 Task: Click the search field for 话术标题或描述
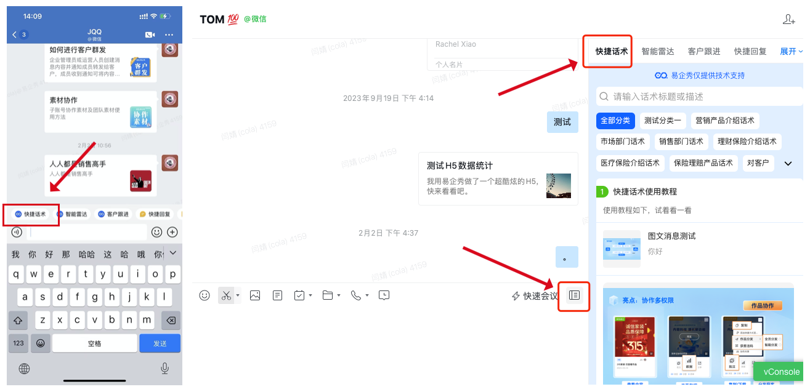pos(700,97)
